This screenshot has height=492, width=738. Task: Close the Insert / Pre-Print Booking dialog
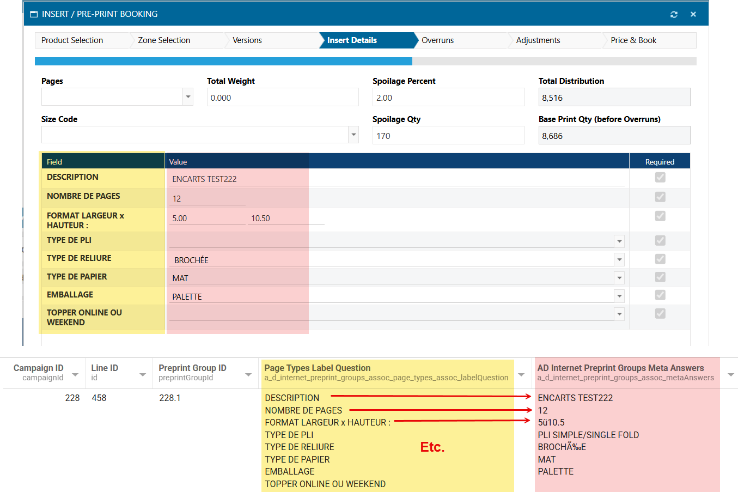(693, 14)
